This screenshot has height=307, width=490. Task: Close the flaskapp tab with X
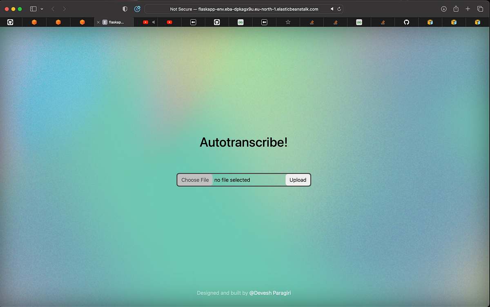pos(98,22)
